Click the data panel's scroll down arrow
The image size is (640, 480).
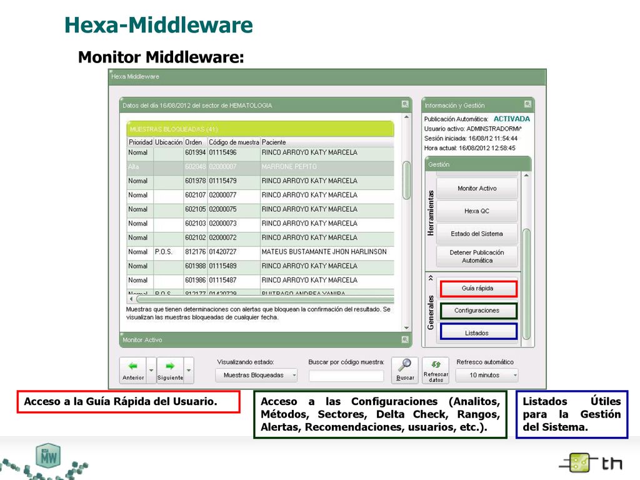point(406,327)
